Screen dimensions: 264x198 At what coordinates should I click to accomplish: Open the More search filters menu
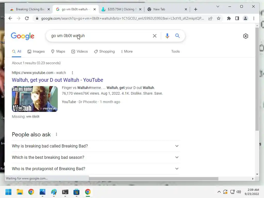click(x=127, y=52)
